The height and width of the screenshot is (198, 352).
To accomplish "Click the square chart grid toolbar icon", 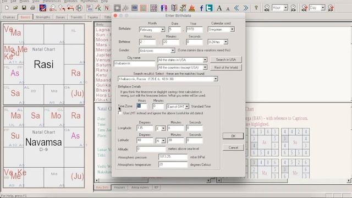I will pos(117,8).
